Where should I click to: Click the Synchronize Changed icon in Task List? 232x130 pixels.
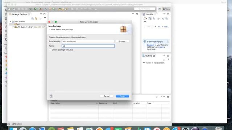pos(163,18)
